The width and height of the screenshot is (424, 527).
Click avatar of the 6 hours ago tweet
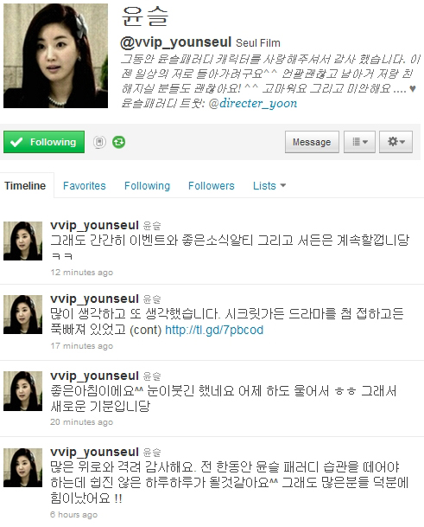click(x=22, y=467)
